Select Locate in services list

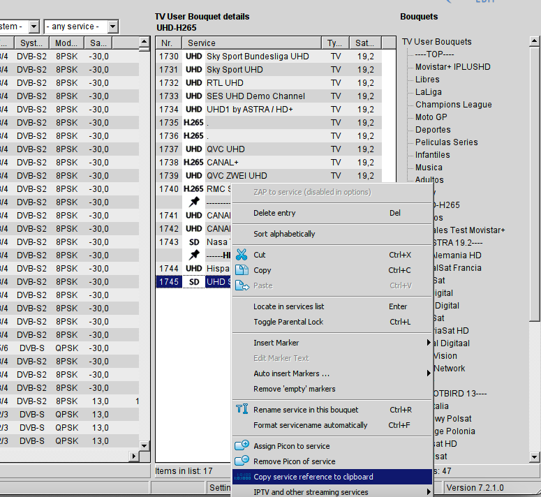(288, 306)
